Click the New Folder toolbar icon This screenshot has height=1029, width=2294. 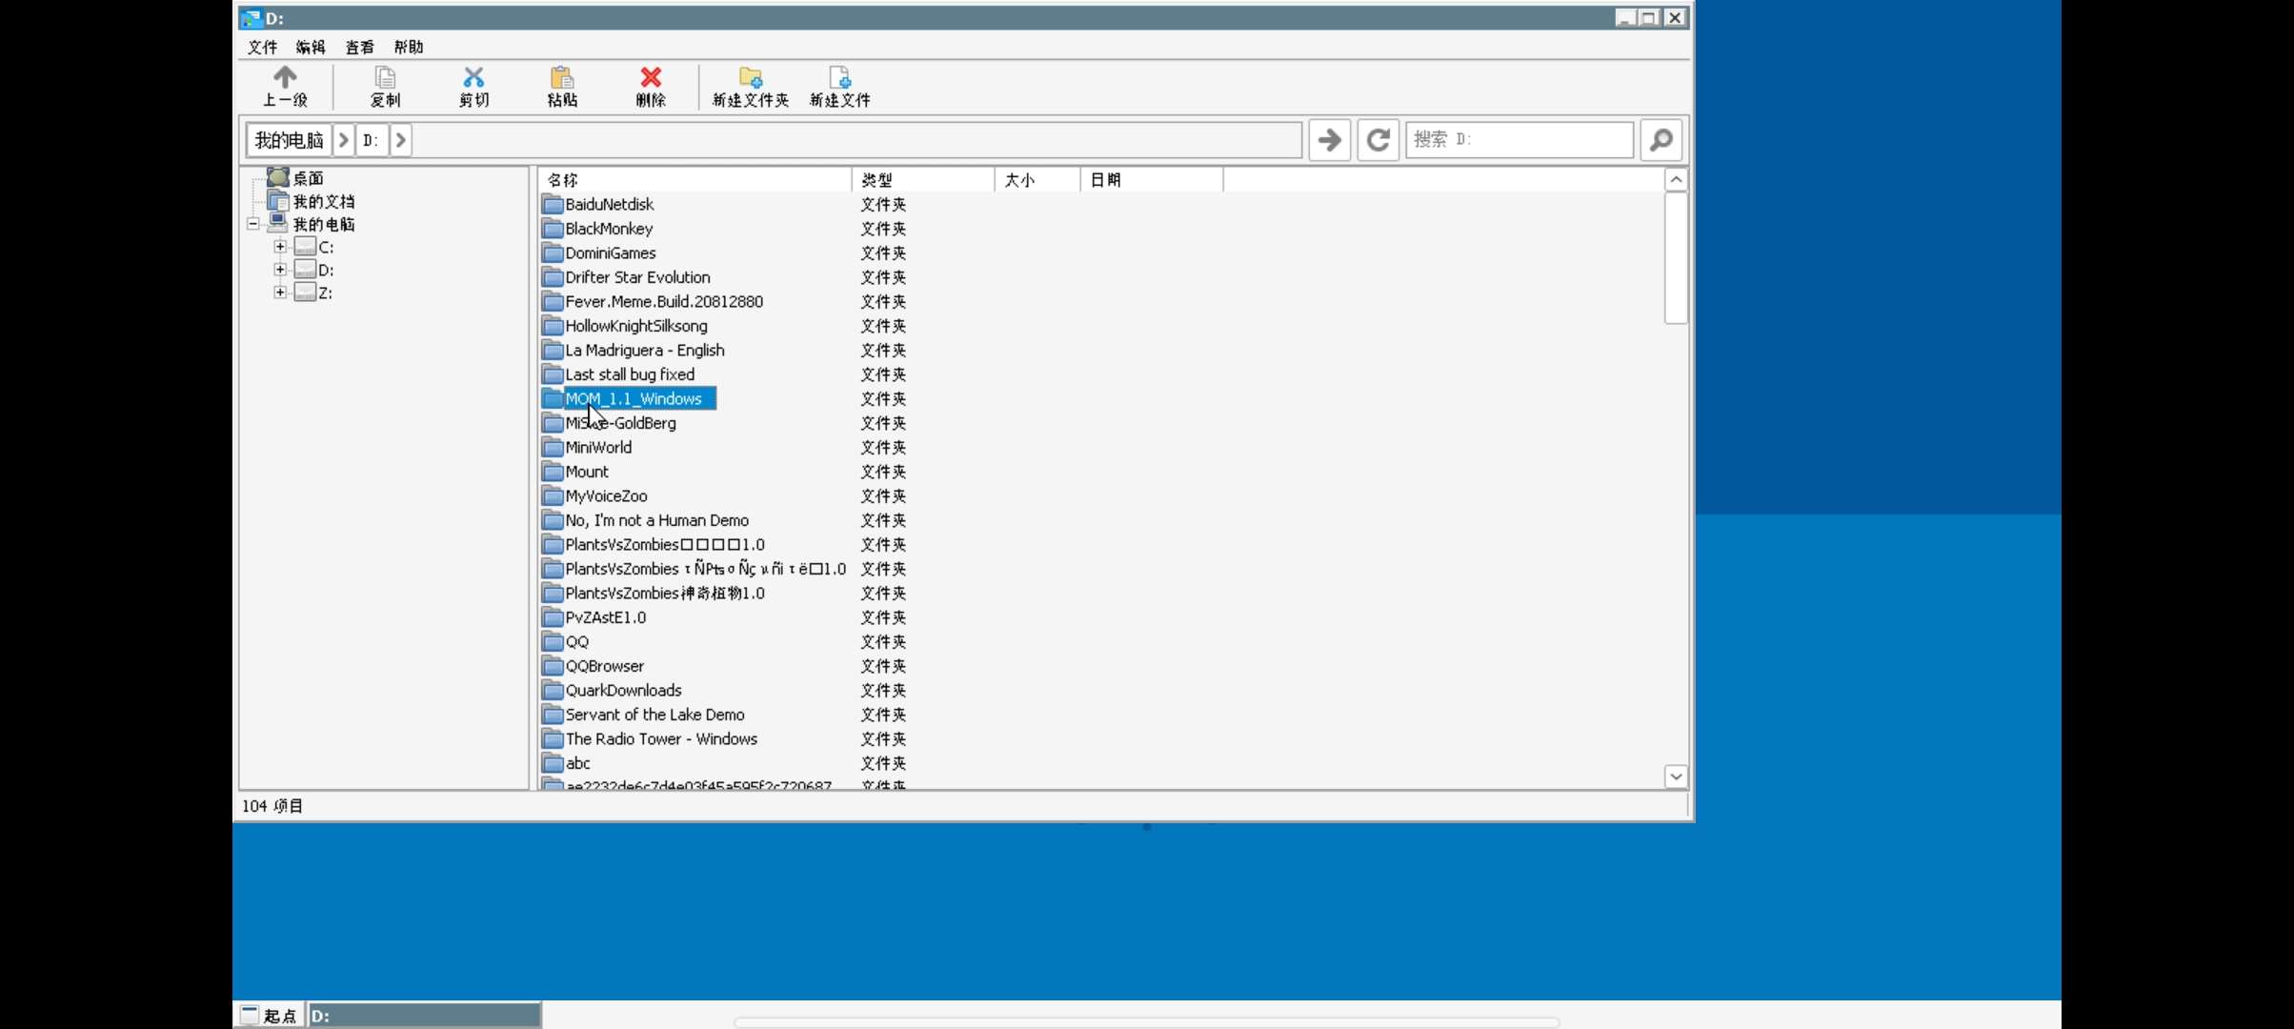pyautogui.click(x=751, y=78)
